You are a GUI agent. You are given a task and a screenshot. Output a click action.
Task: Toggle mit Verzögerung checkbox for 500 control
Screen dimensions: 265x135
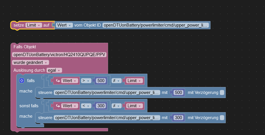(222, 93)
